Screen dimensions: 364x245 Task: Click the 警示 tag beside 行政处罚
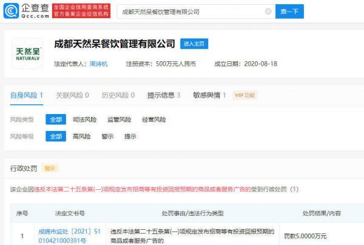click(x=50, y=168)
